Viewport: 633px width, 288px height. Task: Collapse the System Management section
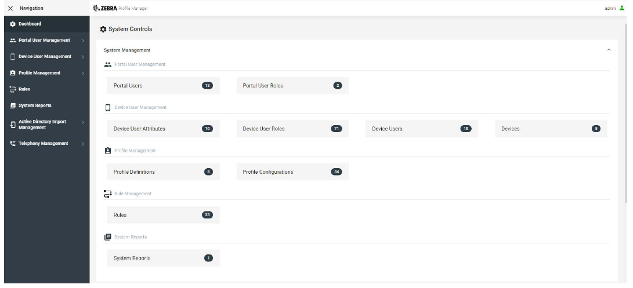(609, 50)
